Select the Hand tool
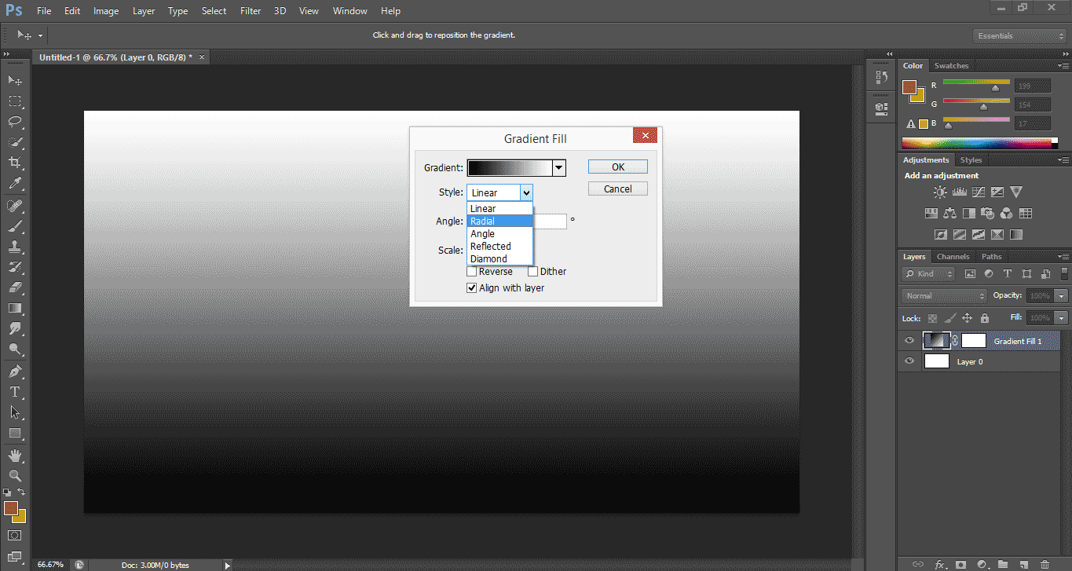Screen dimensions: 1072x571 pyautogui.click(x=15, y=455)
